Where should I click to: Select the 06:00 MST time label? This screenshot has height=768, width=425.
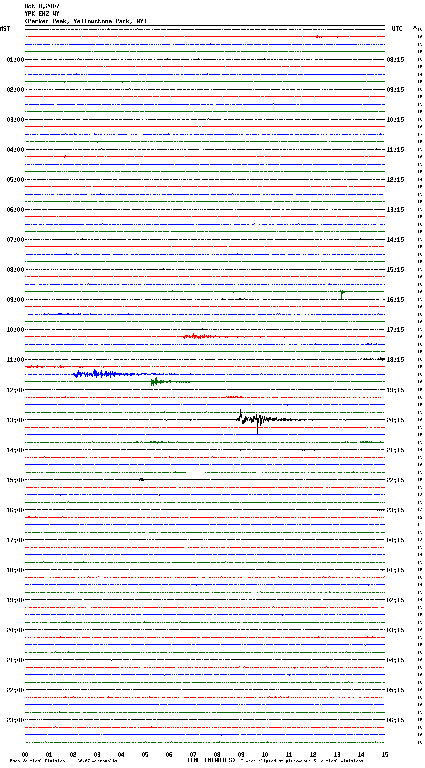[15, 210]
